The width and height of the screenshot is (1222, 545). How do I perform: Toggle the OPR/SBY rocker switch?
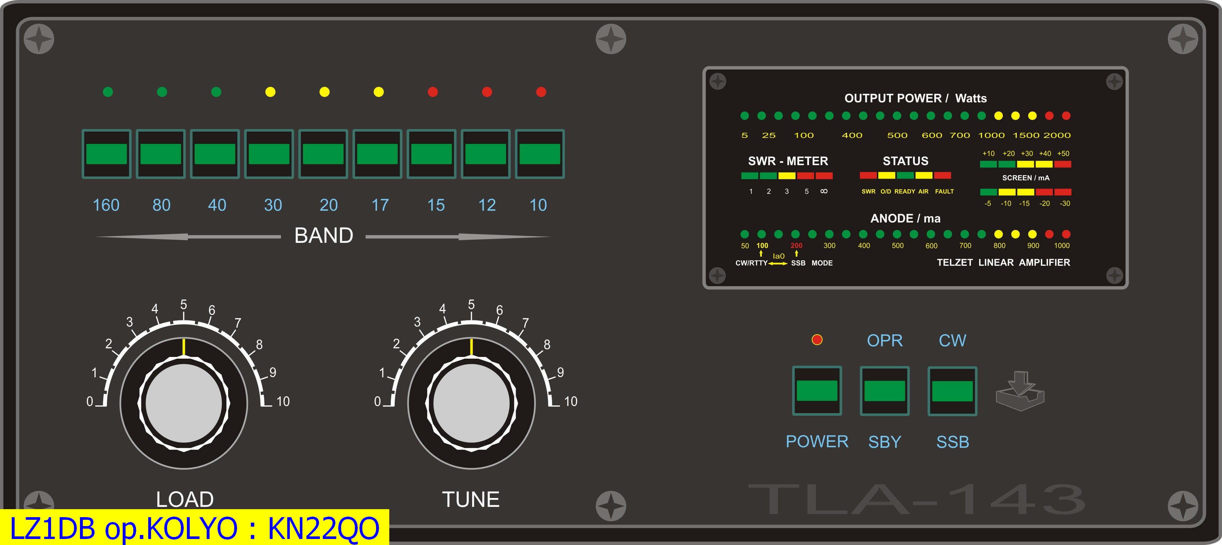(885, 391)
